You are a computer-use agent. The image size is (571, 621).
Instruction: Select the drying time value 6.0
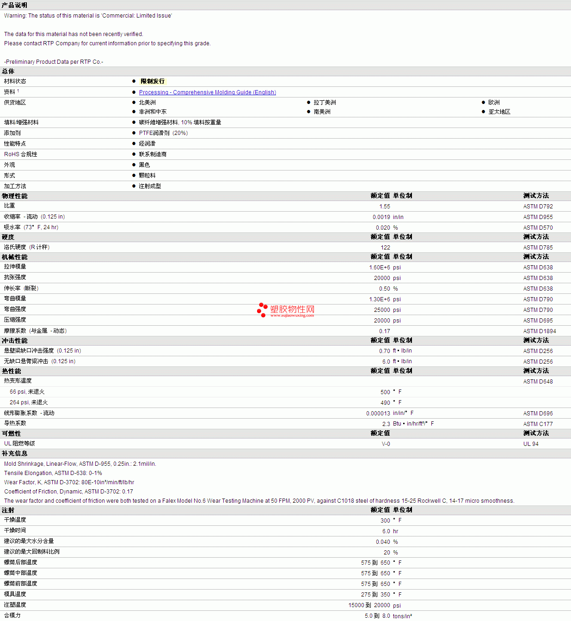point(387,531)
